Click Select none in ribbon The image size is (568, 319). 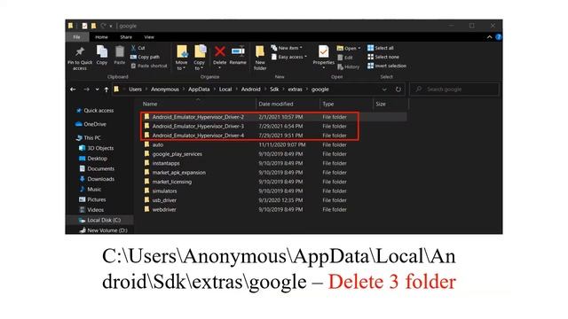pyautogui.click(x=383, y=57)
